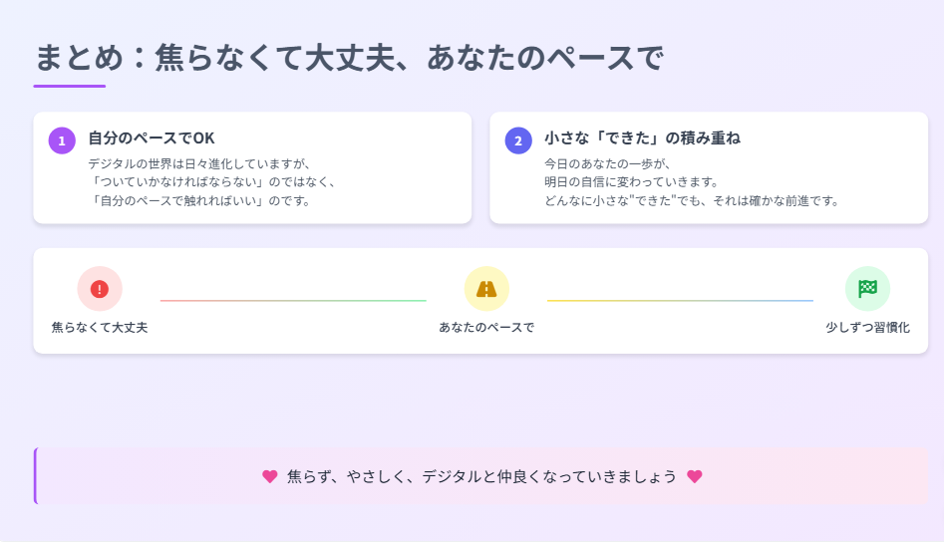
Task: Click the footer text 焦らず、やさしく、デジタルと仲良く…
Action: [x=481, y=476]
